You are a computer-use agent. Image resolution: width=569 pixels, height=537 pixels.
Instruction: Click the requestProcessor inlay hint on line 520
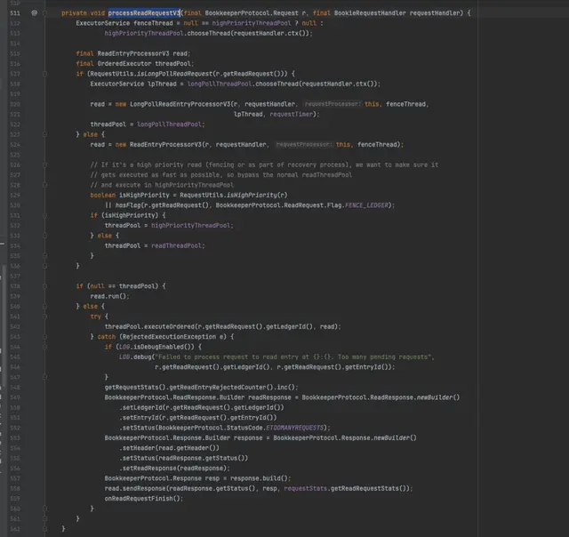[332, 103]
